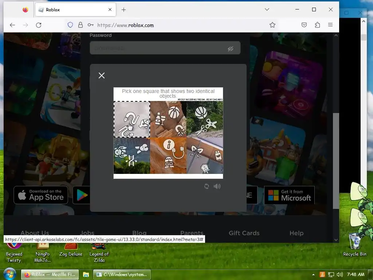Close the captcha dialog with the X
Image resolution: width=373 pixels, height=280 pixels.
(x=102, y=75)
